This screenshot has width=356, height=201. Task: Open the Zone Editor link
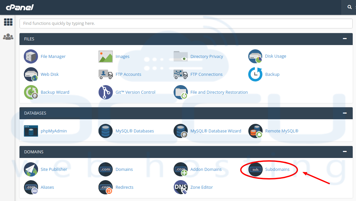(x=202, y=187)
